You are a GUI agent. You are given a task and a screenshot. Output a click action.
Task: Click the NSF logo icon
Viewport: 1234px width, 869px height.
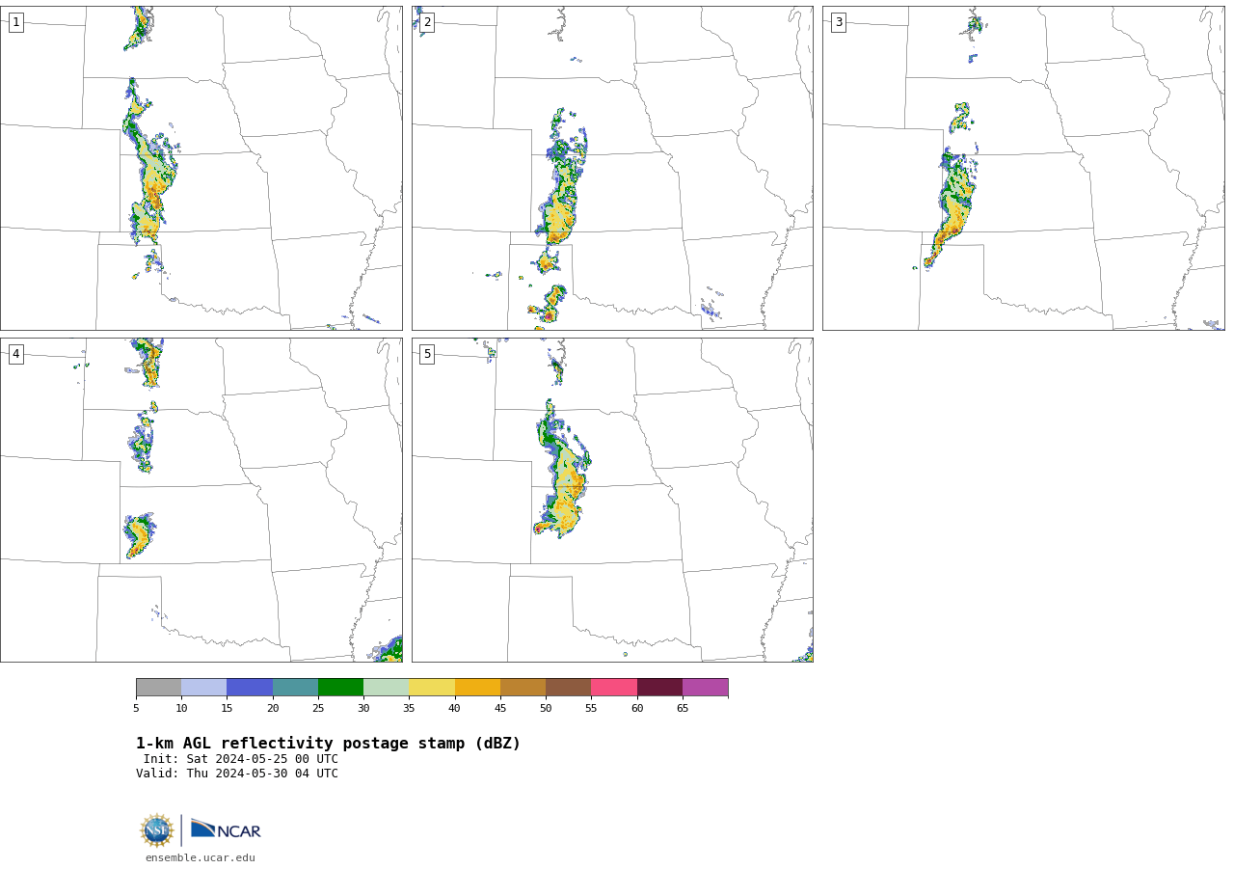[157, 830]
